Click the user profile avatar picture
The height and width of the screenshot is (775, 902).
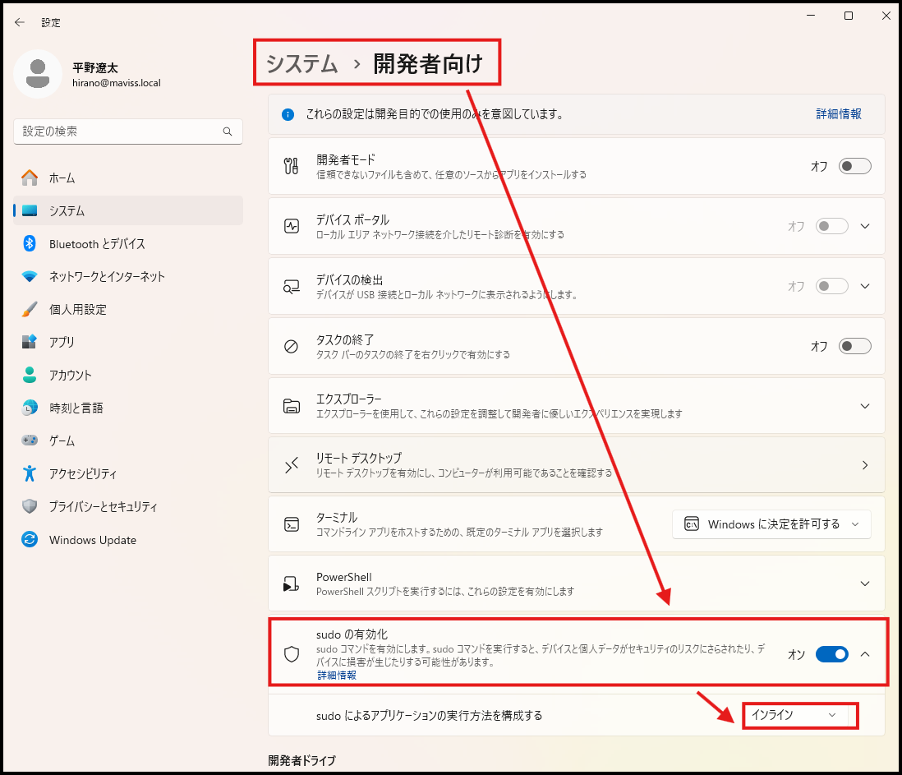38,74
